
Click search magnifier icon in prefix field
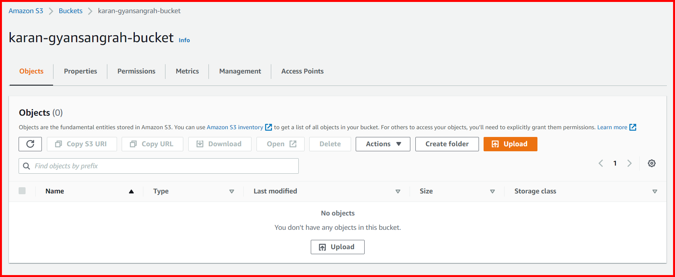(x=27, y=166)
